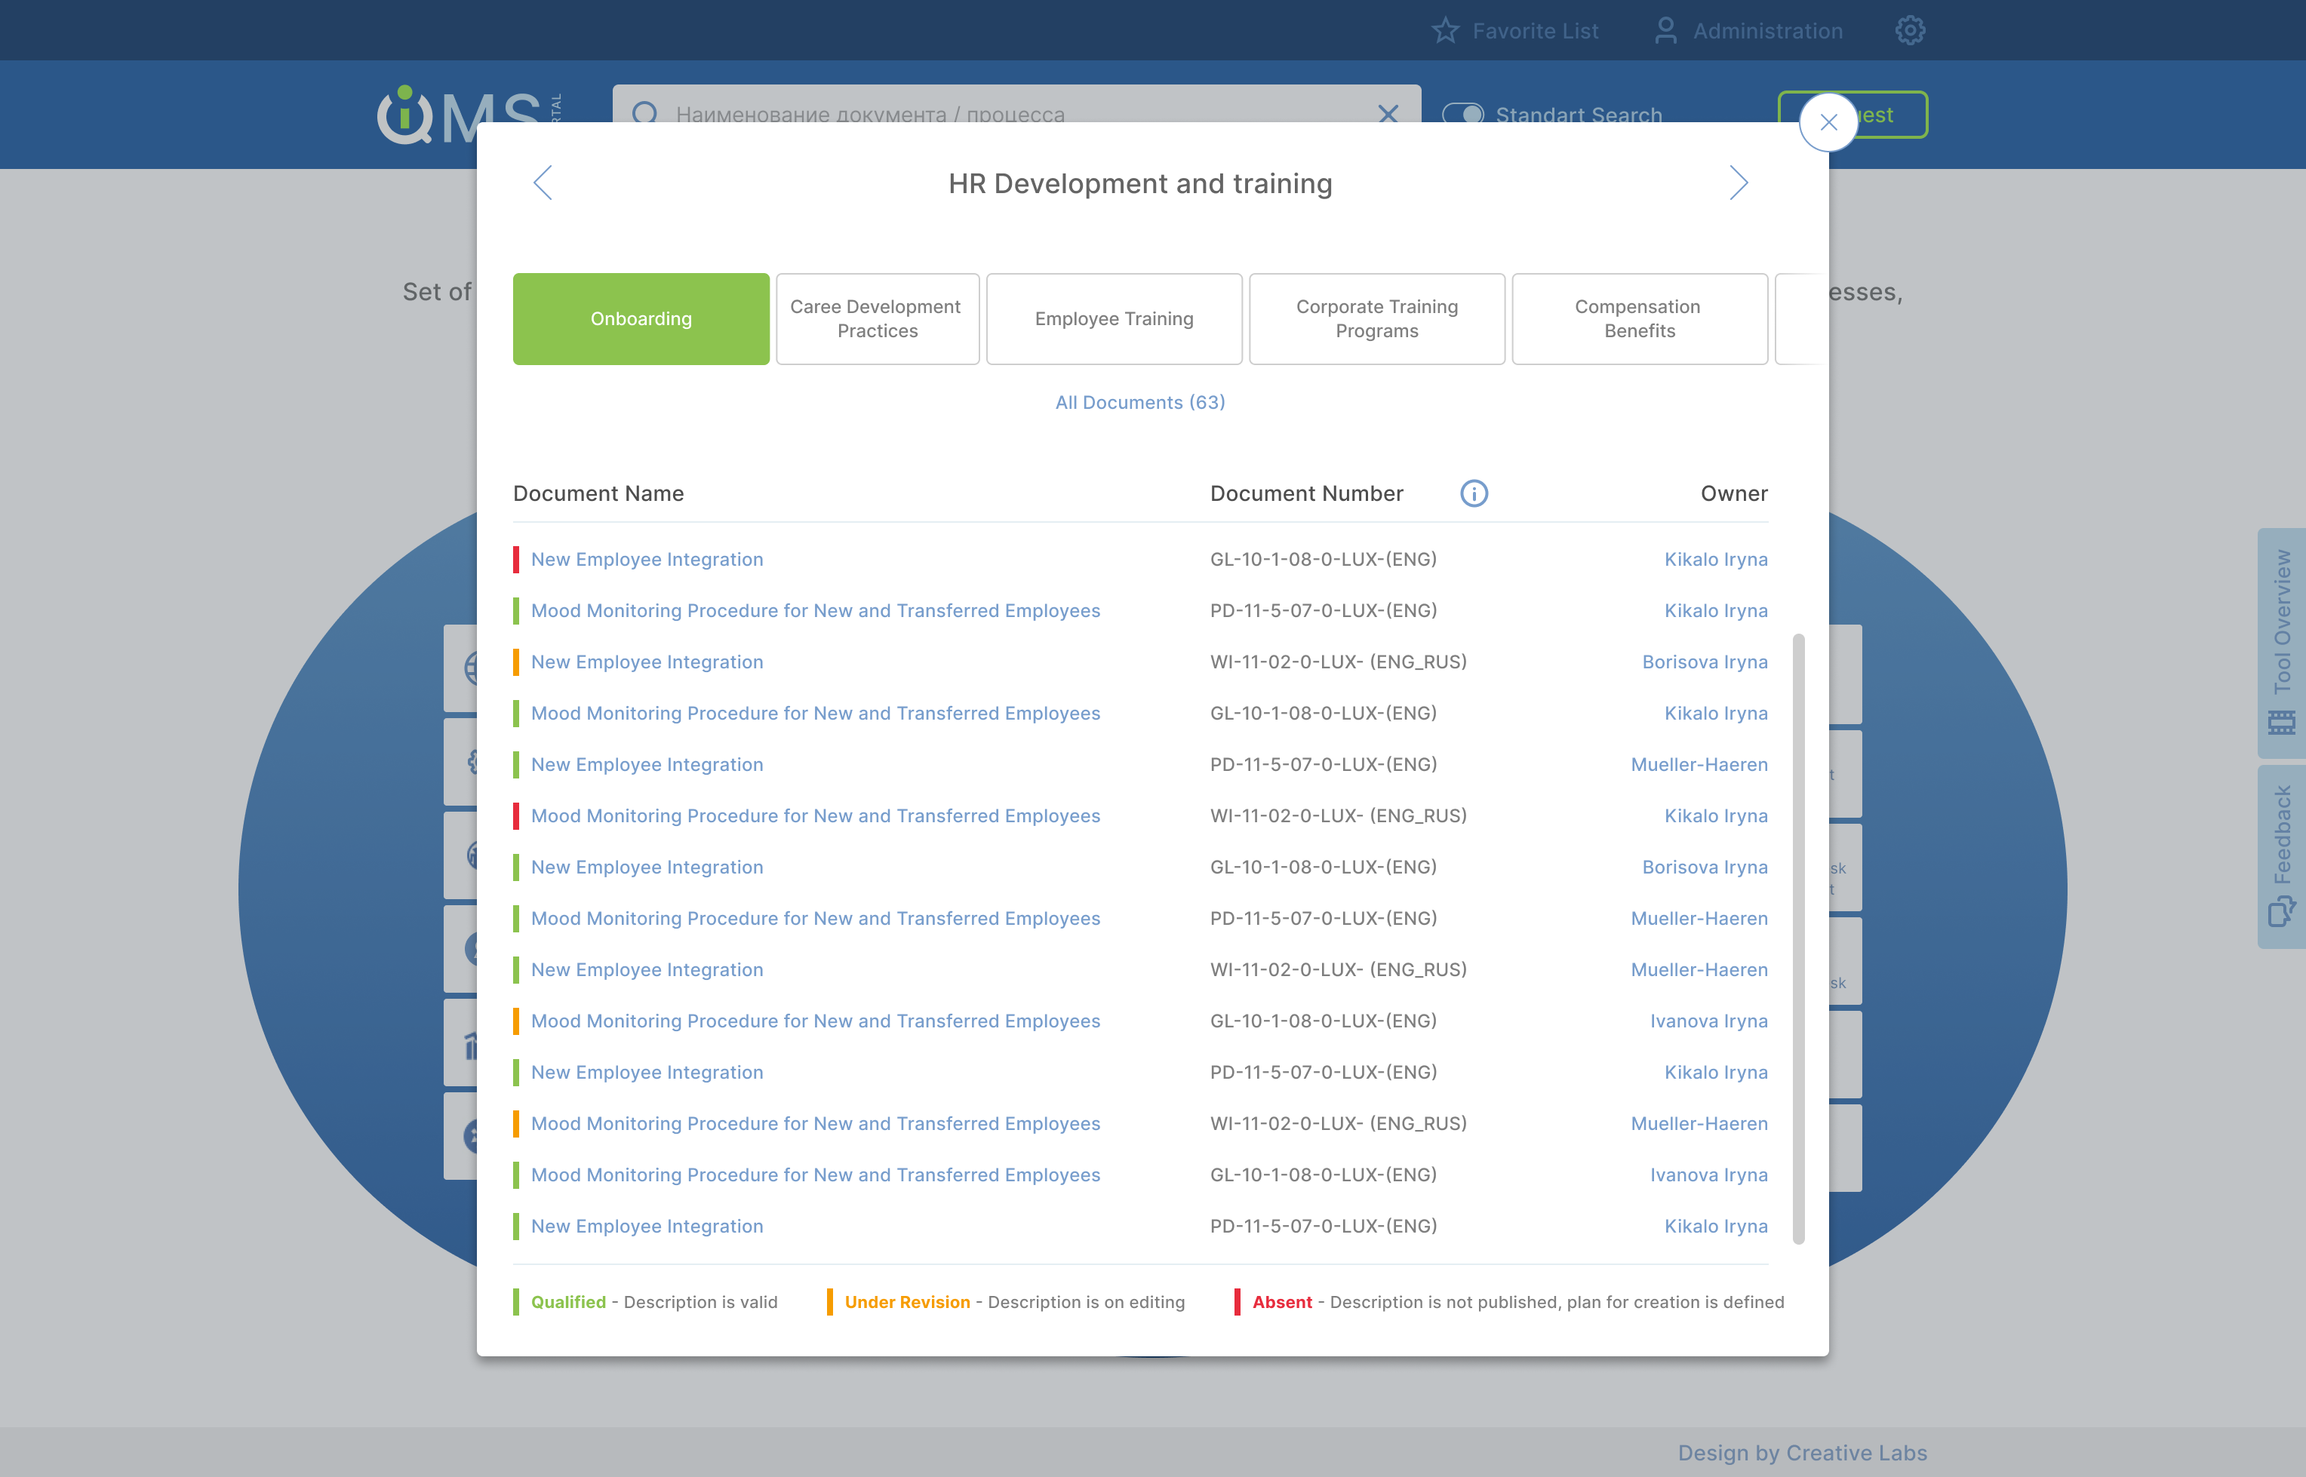2306x1477 pixels.
Task: Open the settings gear icon
Action: click(1910, 31)
